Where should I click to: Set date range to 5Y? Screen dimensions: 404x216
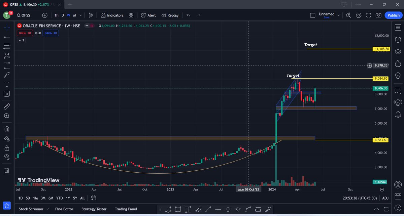[75, 198]
